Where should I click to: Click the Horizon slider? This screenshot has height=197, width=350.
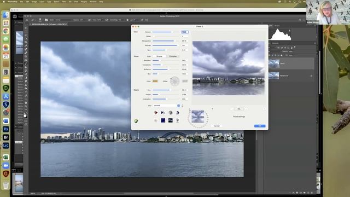166,32
